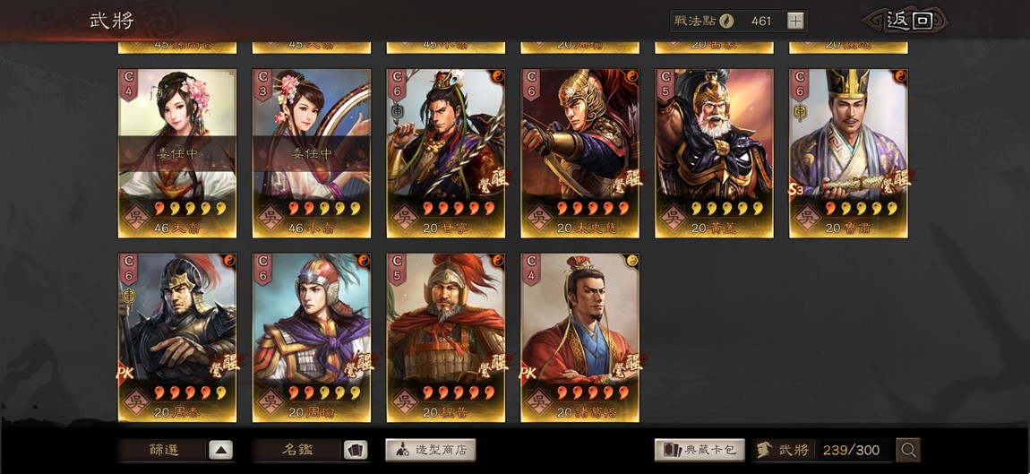Click the person icon on the 造型商店 button

401,451
